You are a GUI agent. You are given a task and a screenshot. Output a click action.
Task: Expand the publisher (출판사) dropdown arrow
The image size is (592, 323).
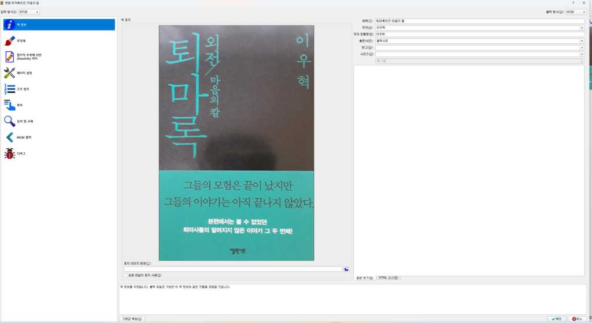click(582, 41)
